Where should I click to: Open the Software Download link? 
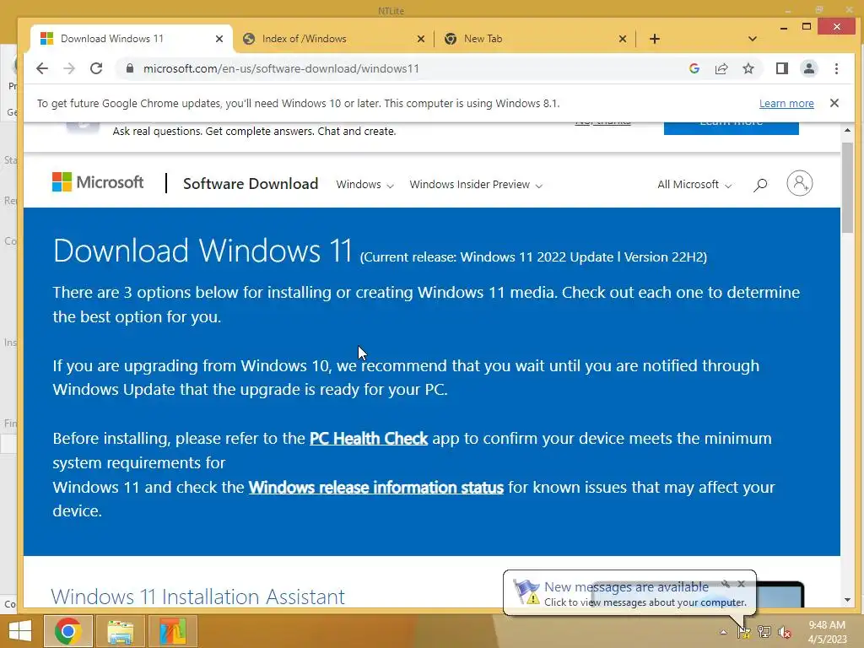[251, 183]
